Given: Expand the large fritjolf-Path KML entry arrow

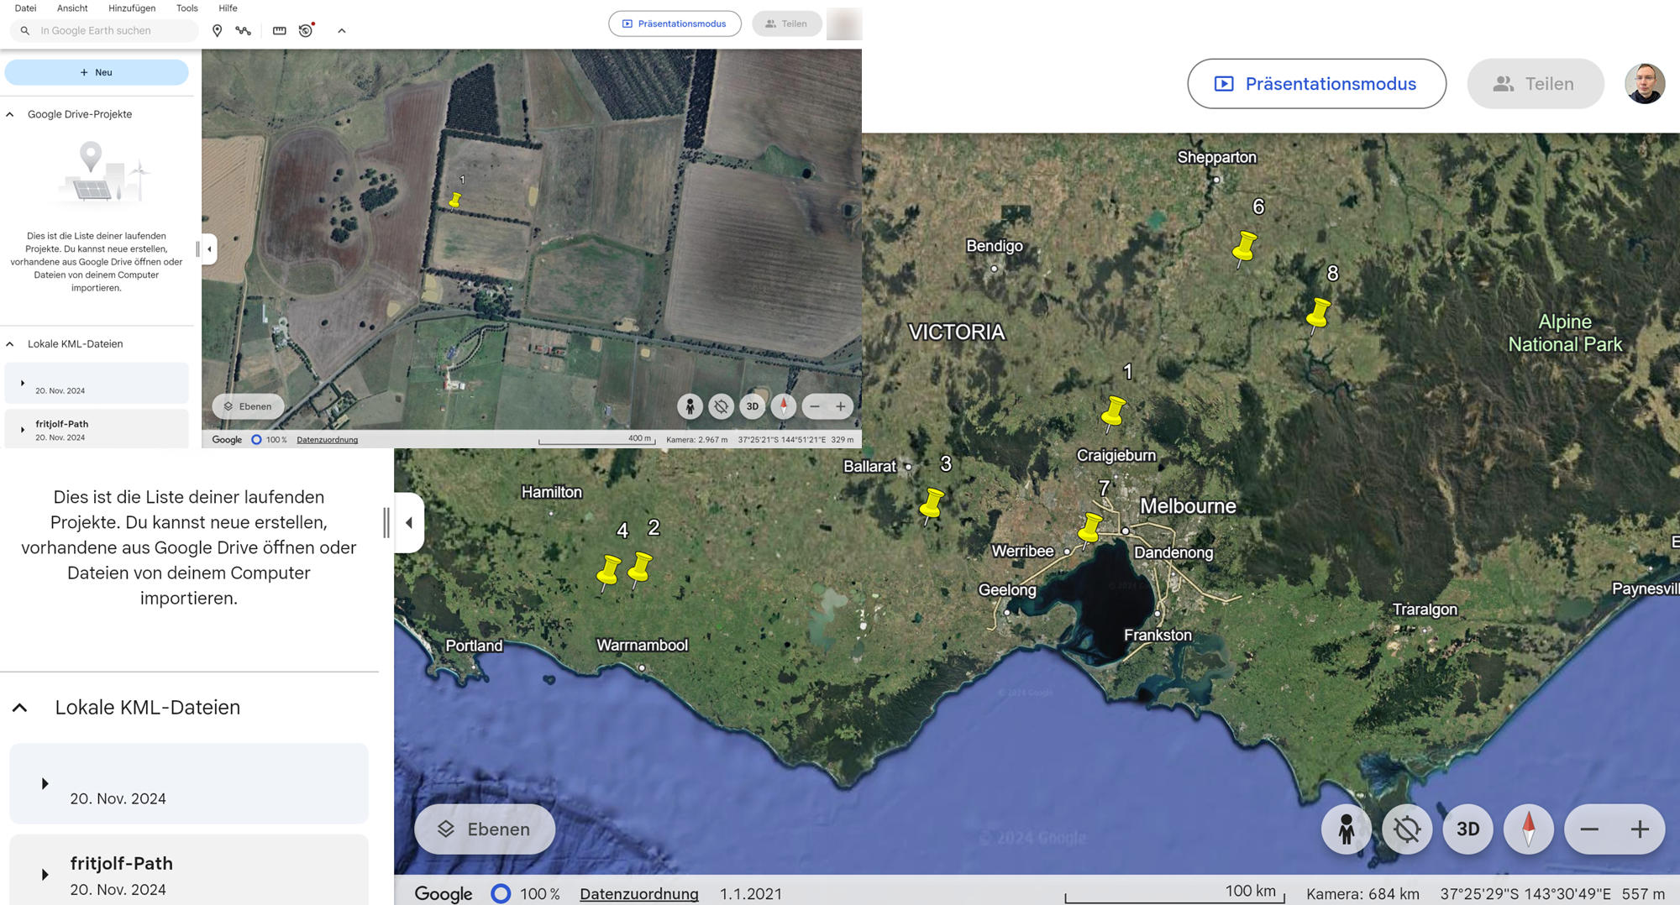Looking at the screenshot, I should [x=45, y=875].
